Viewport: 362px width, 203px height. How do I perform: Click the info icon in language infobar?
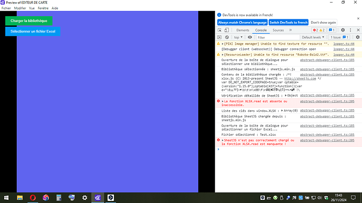pos(219,15)
